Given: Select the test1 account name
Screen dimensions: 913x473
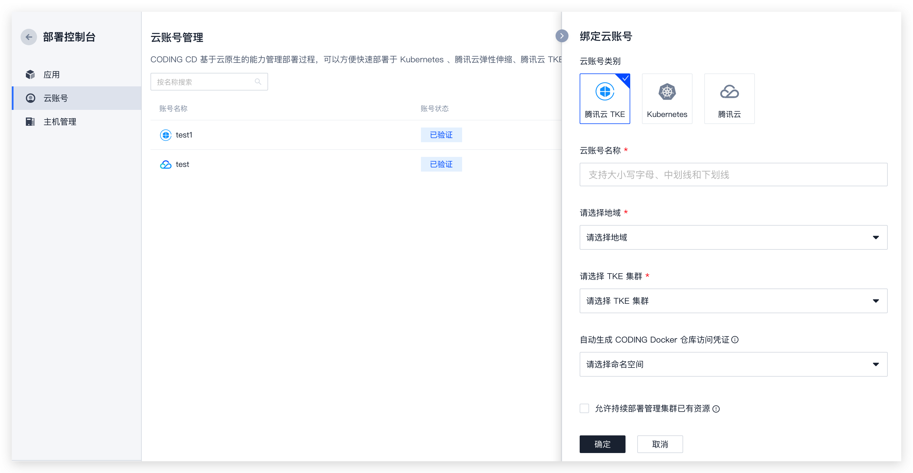Looking at the screenshot, I should (x=184, y=135).
